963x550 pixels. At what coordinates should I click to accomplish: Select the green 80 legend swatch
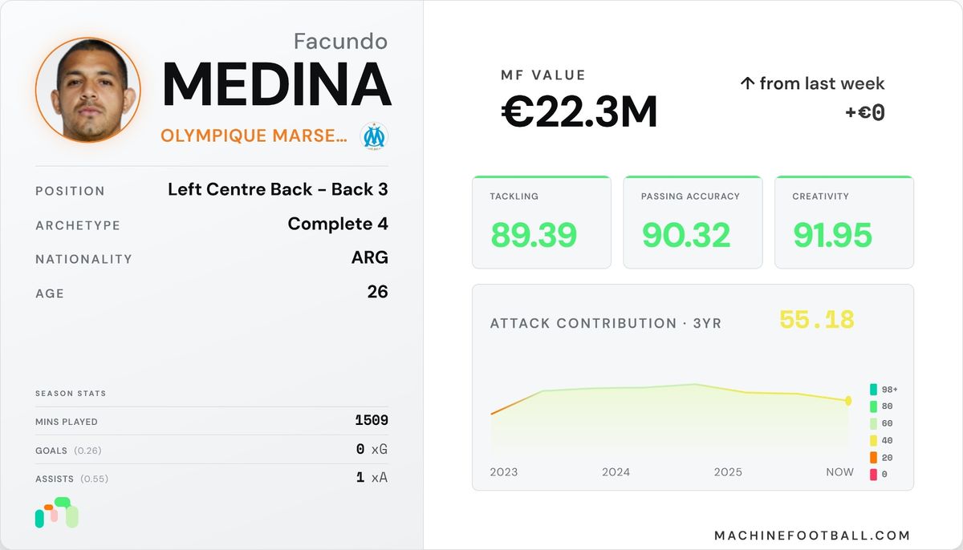tap(873, 406)
